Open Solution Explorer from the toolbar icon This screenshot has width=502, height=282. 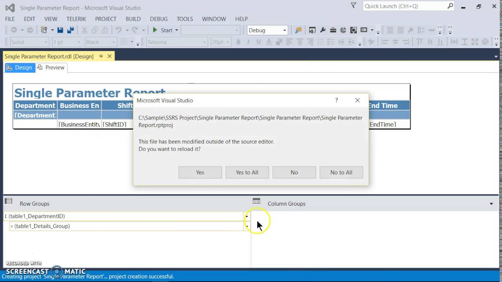312,30
